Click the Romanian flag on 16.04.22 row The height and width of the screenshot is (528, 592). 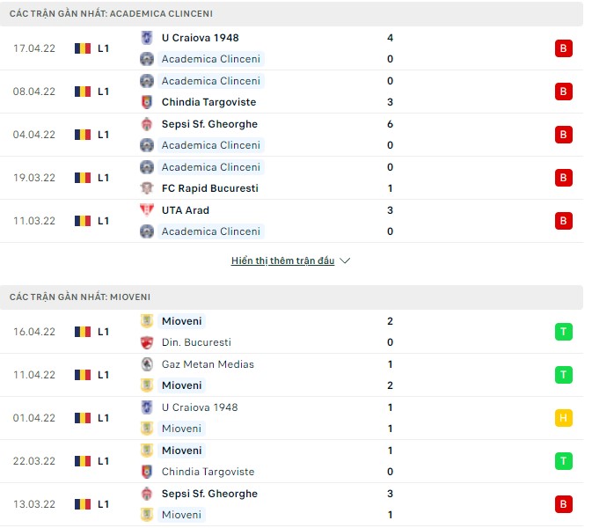(x=83, y=332)
